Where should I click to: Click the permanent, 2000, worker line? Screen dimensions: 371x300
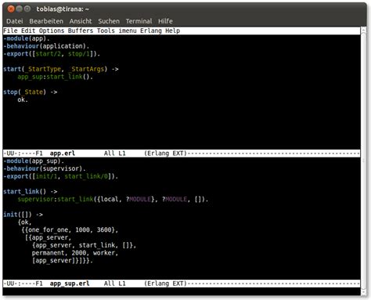[x=75, y=253]
